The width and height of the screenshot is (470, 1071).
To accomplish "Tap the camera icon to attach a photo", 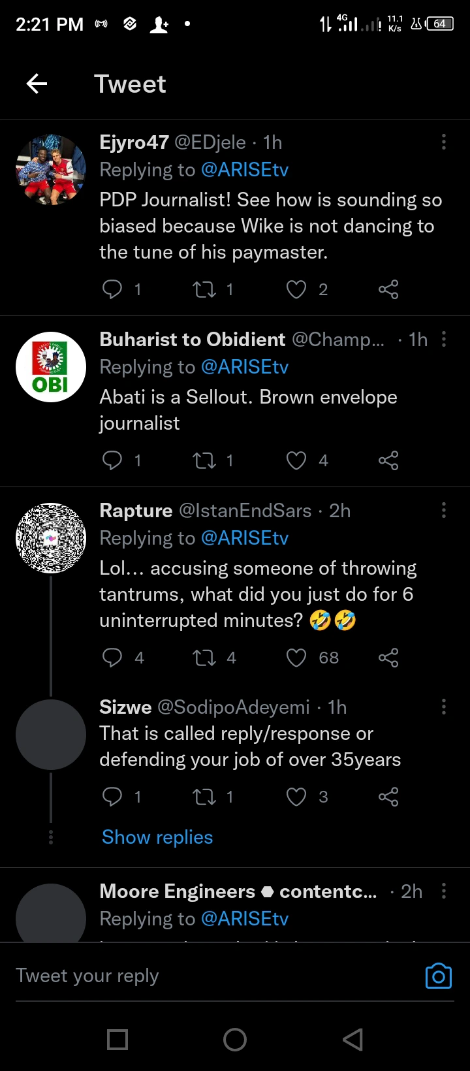I will pyautogui.click(x=438, y=976).
